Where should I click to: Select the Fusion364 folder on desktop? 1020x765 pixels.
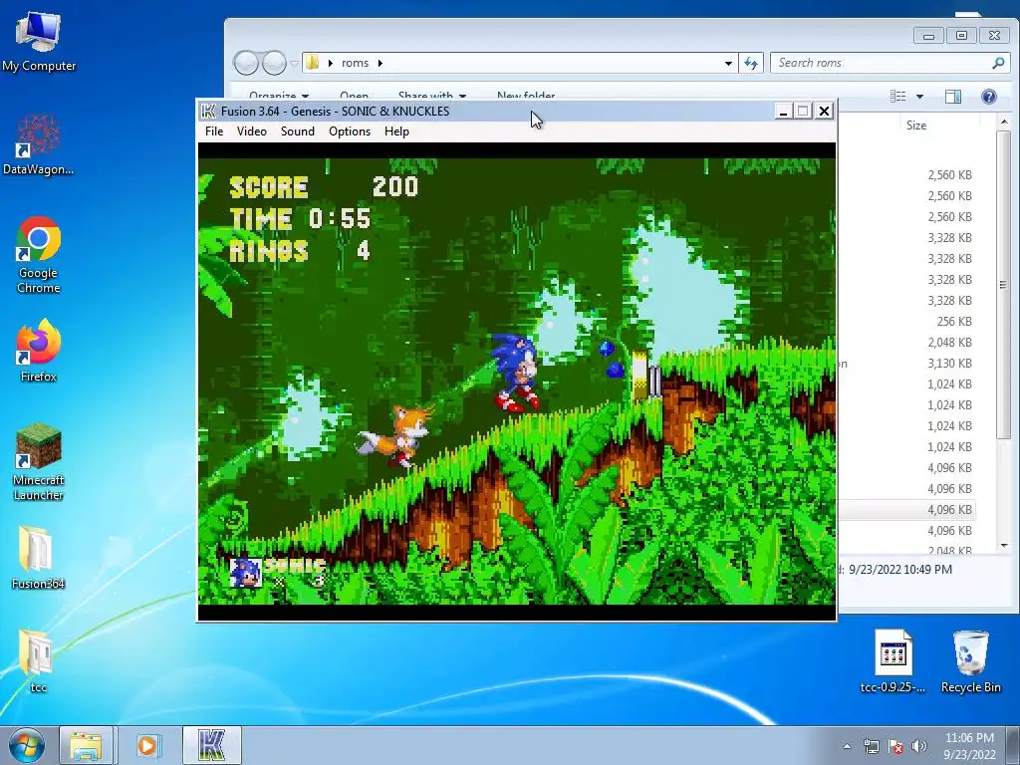click(x=39, y=558)
